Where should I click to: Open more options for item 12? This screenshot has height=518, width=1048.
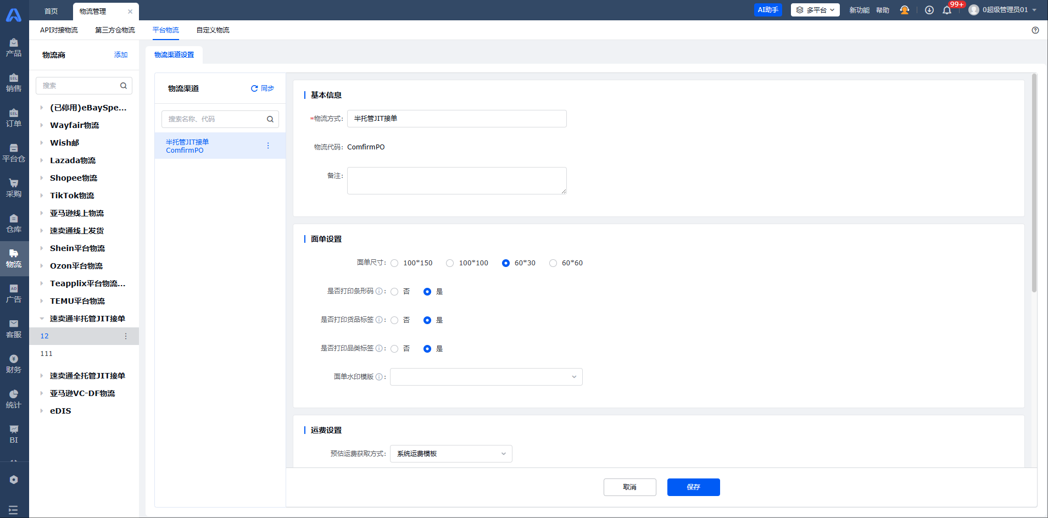coord(126,336)
